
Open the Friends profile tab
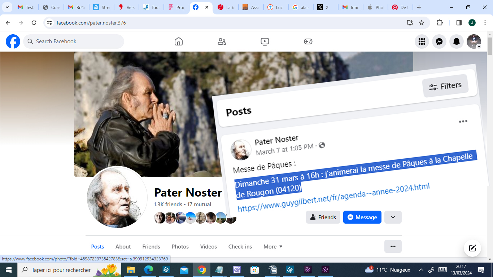coord(151,247)
